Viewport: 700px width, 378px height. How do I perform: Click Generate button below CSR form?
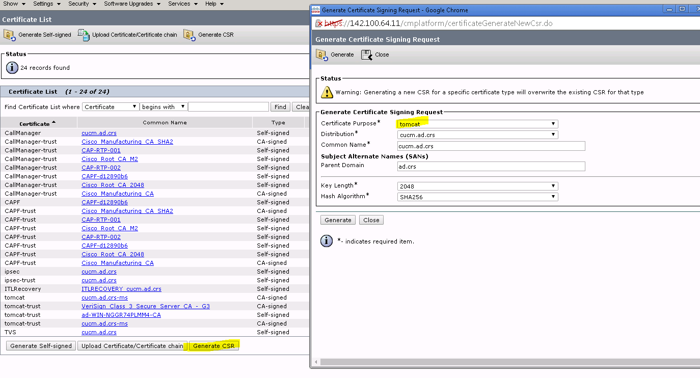tap(338, 220)
